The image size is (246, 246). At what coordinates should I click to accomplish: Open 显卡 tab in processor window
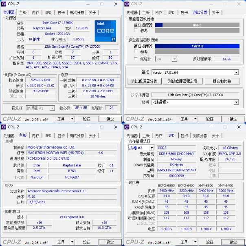[61, 13]
